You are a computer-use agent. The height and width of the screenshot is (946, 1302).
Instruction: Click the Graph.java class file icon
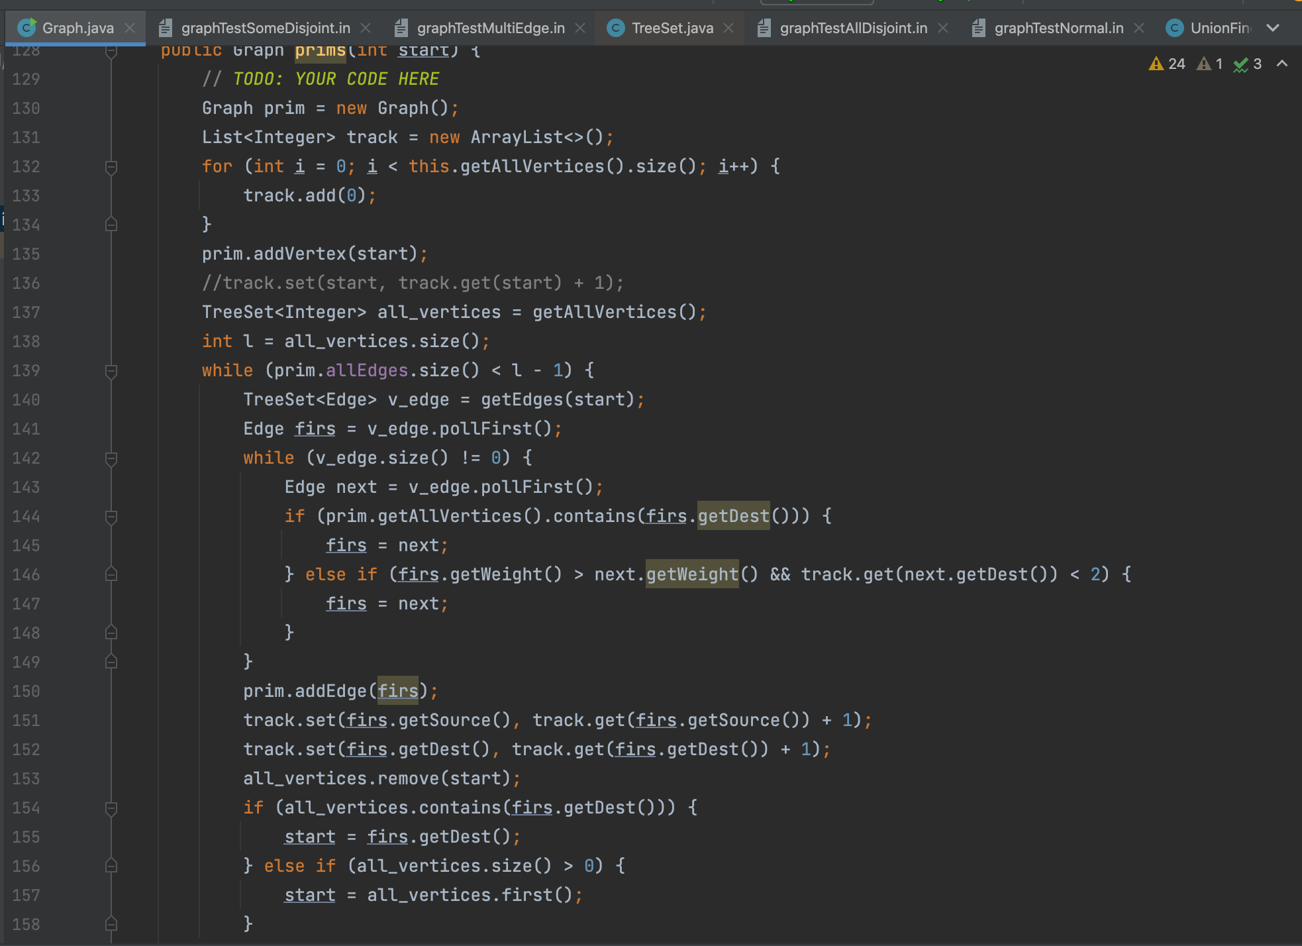coord(26,28)
